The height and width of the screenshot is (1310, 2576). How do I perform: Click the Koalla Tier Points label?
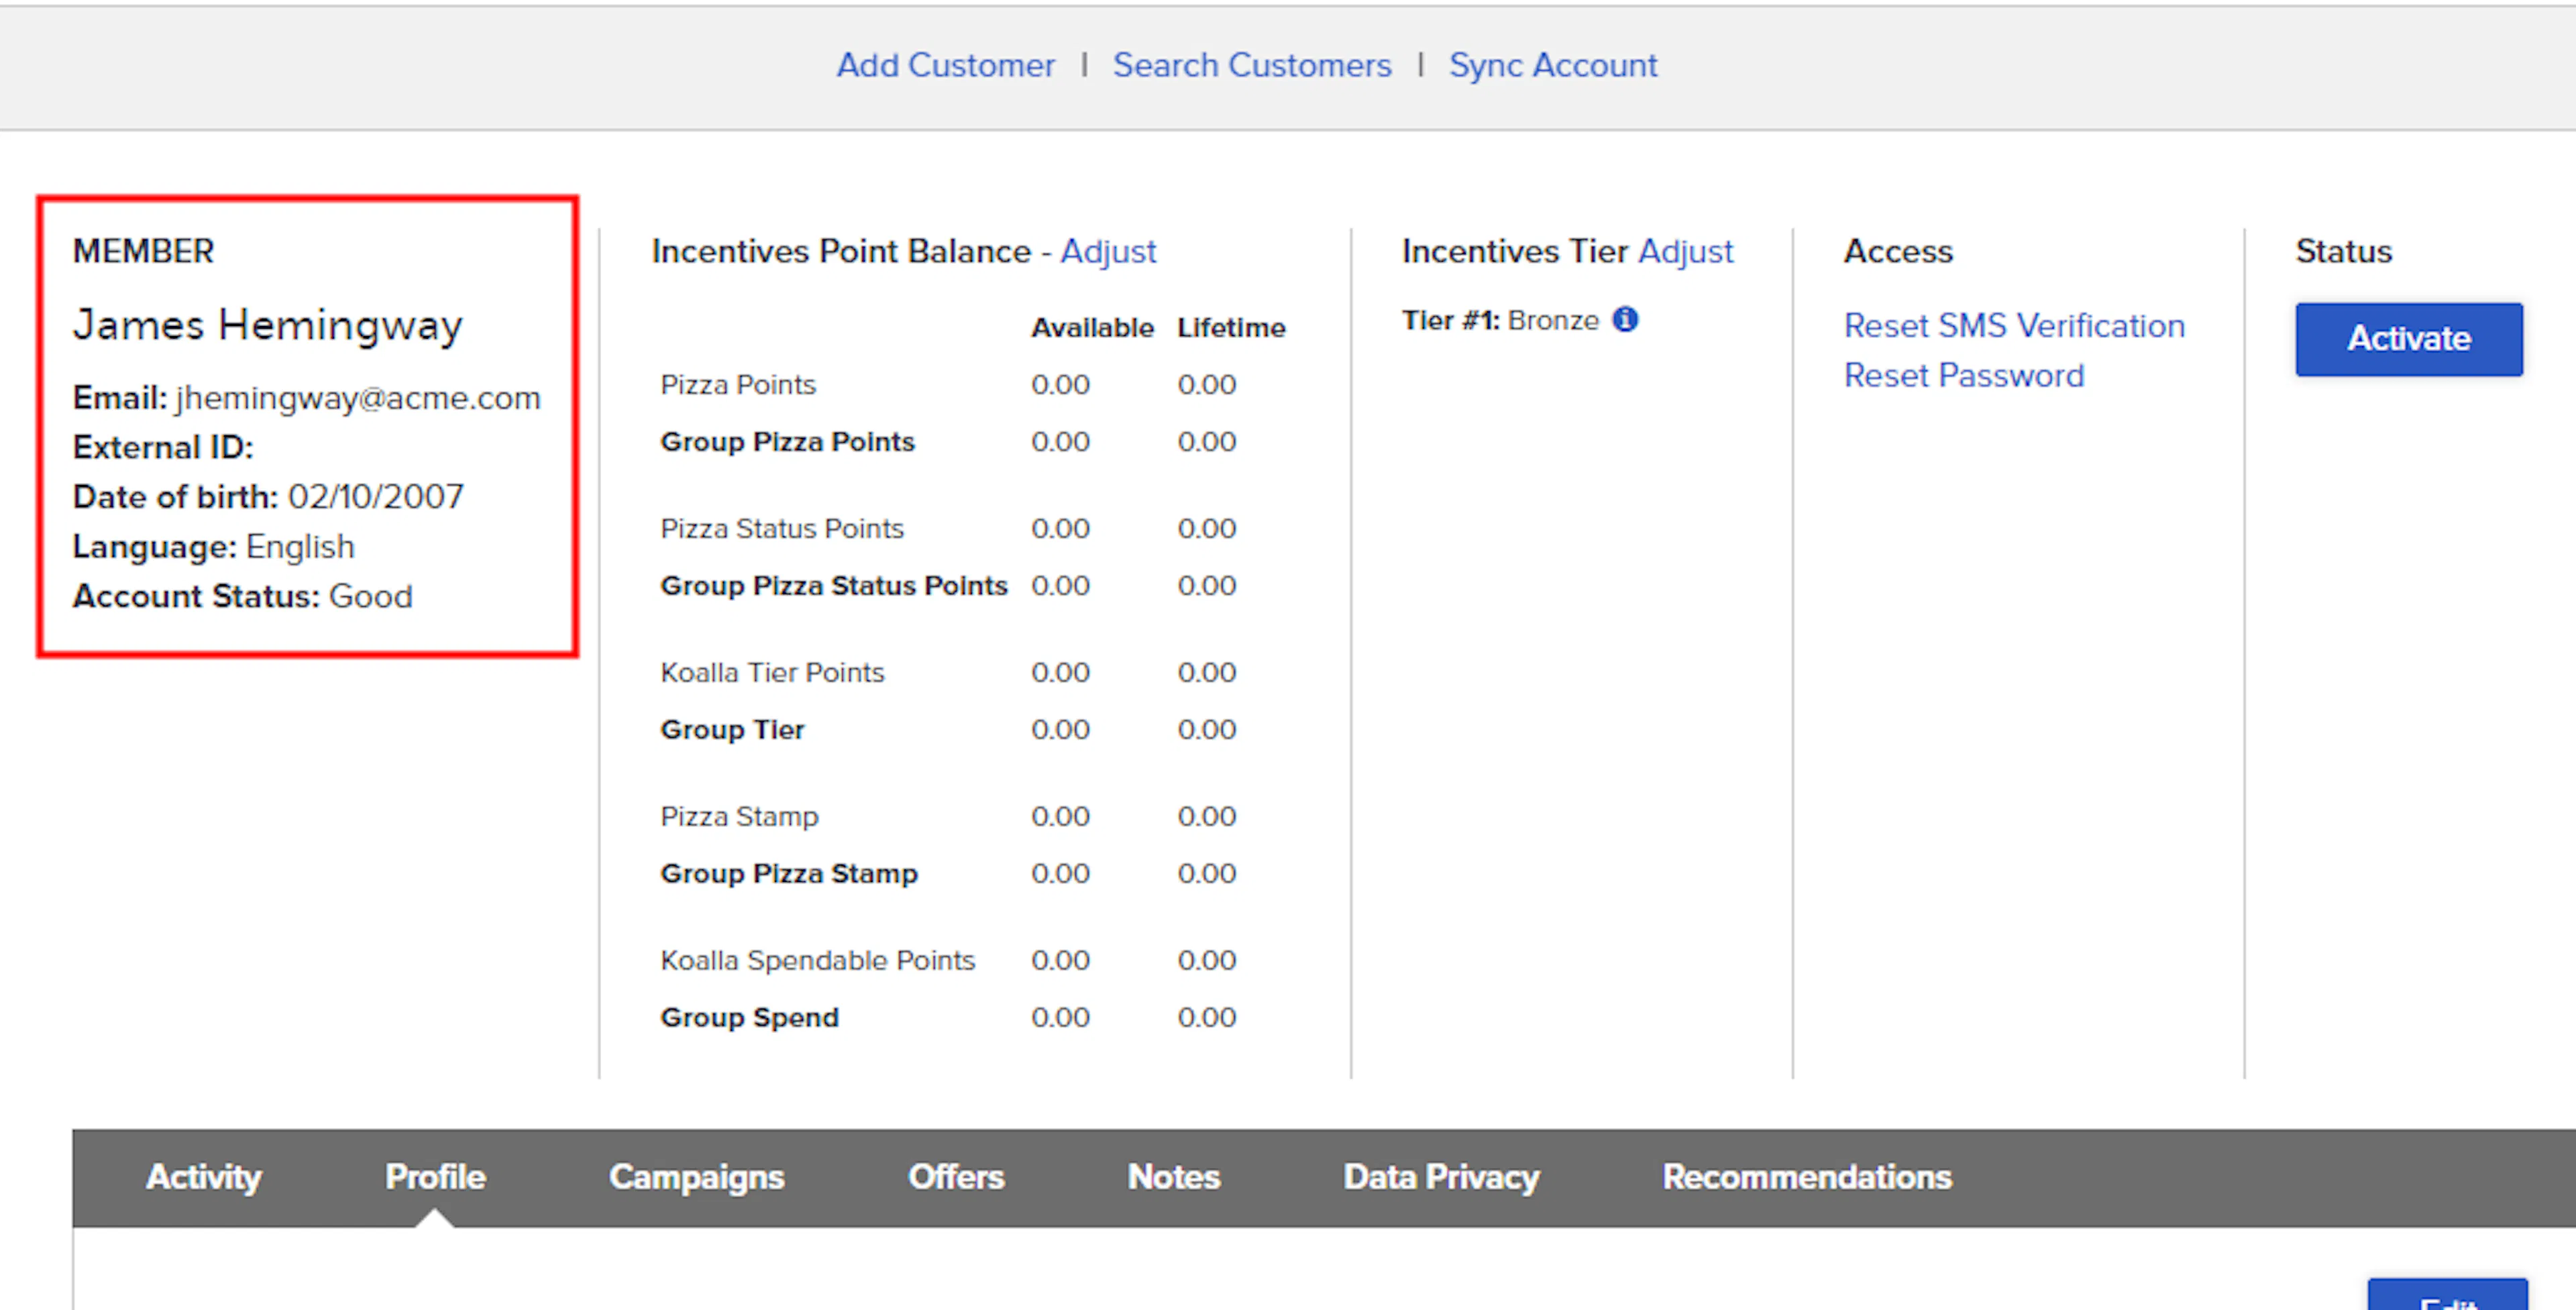point(772,673)
